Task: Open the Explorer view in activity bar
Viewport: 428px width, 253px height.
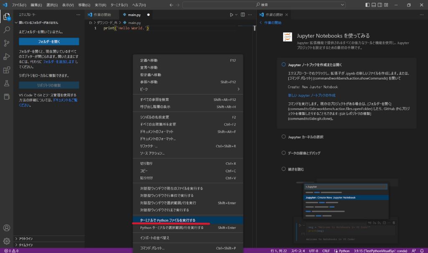Action: point(7,17)
